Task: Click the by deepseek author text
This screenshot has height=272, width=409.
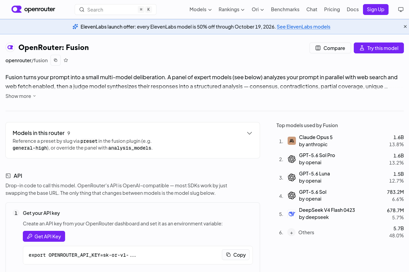Action: pyautogui.click(x=314, y=217)
